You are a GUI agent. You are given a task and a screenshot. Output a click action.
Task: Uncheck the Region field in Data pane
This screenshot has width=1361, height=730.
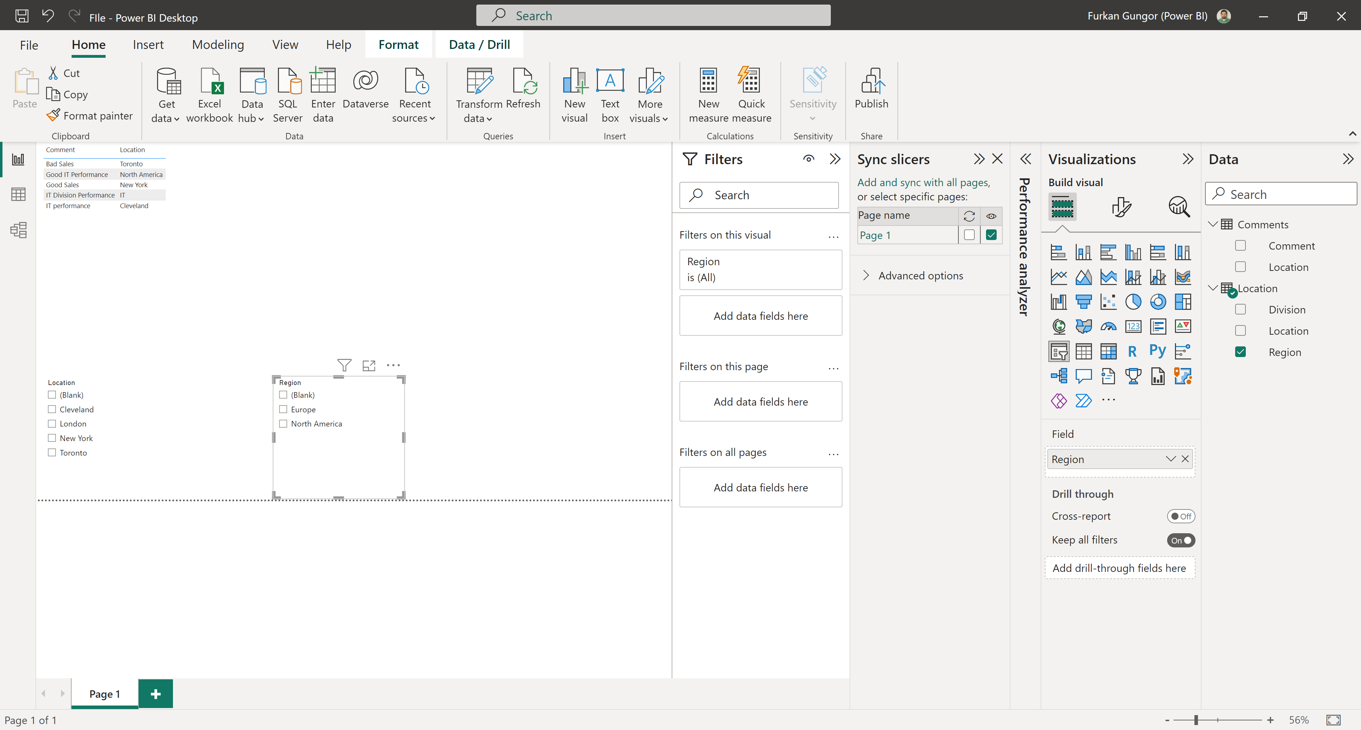(1240, 351)
